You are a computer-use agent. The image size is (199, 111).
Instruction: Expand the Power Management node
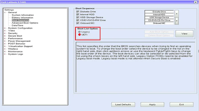(x=5, y=41)
